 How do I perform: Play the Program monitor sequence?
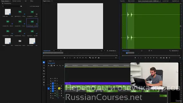coord(80,58)
